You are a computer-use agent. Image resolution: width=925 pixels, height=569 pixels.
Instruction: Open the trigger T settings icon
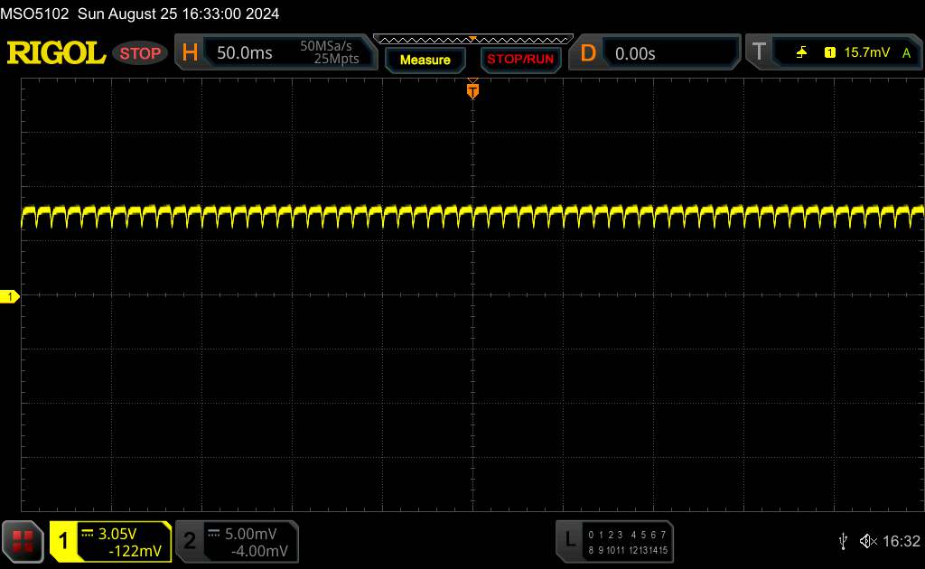coord(759,51)
